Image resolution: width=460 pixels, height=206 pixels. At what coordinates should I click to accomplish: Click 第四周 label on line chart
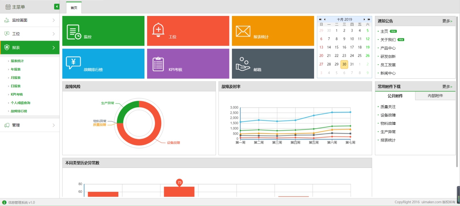(x=296, y=143)
